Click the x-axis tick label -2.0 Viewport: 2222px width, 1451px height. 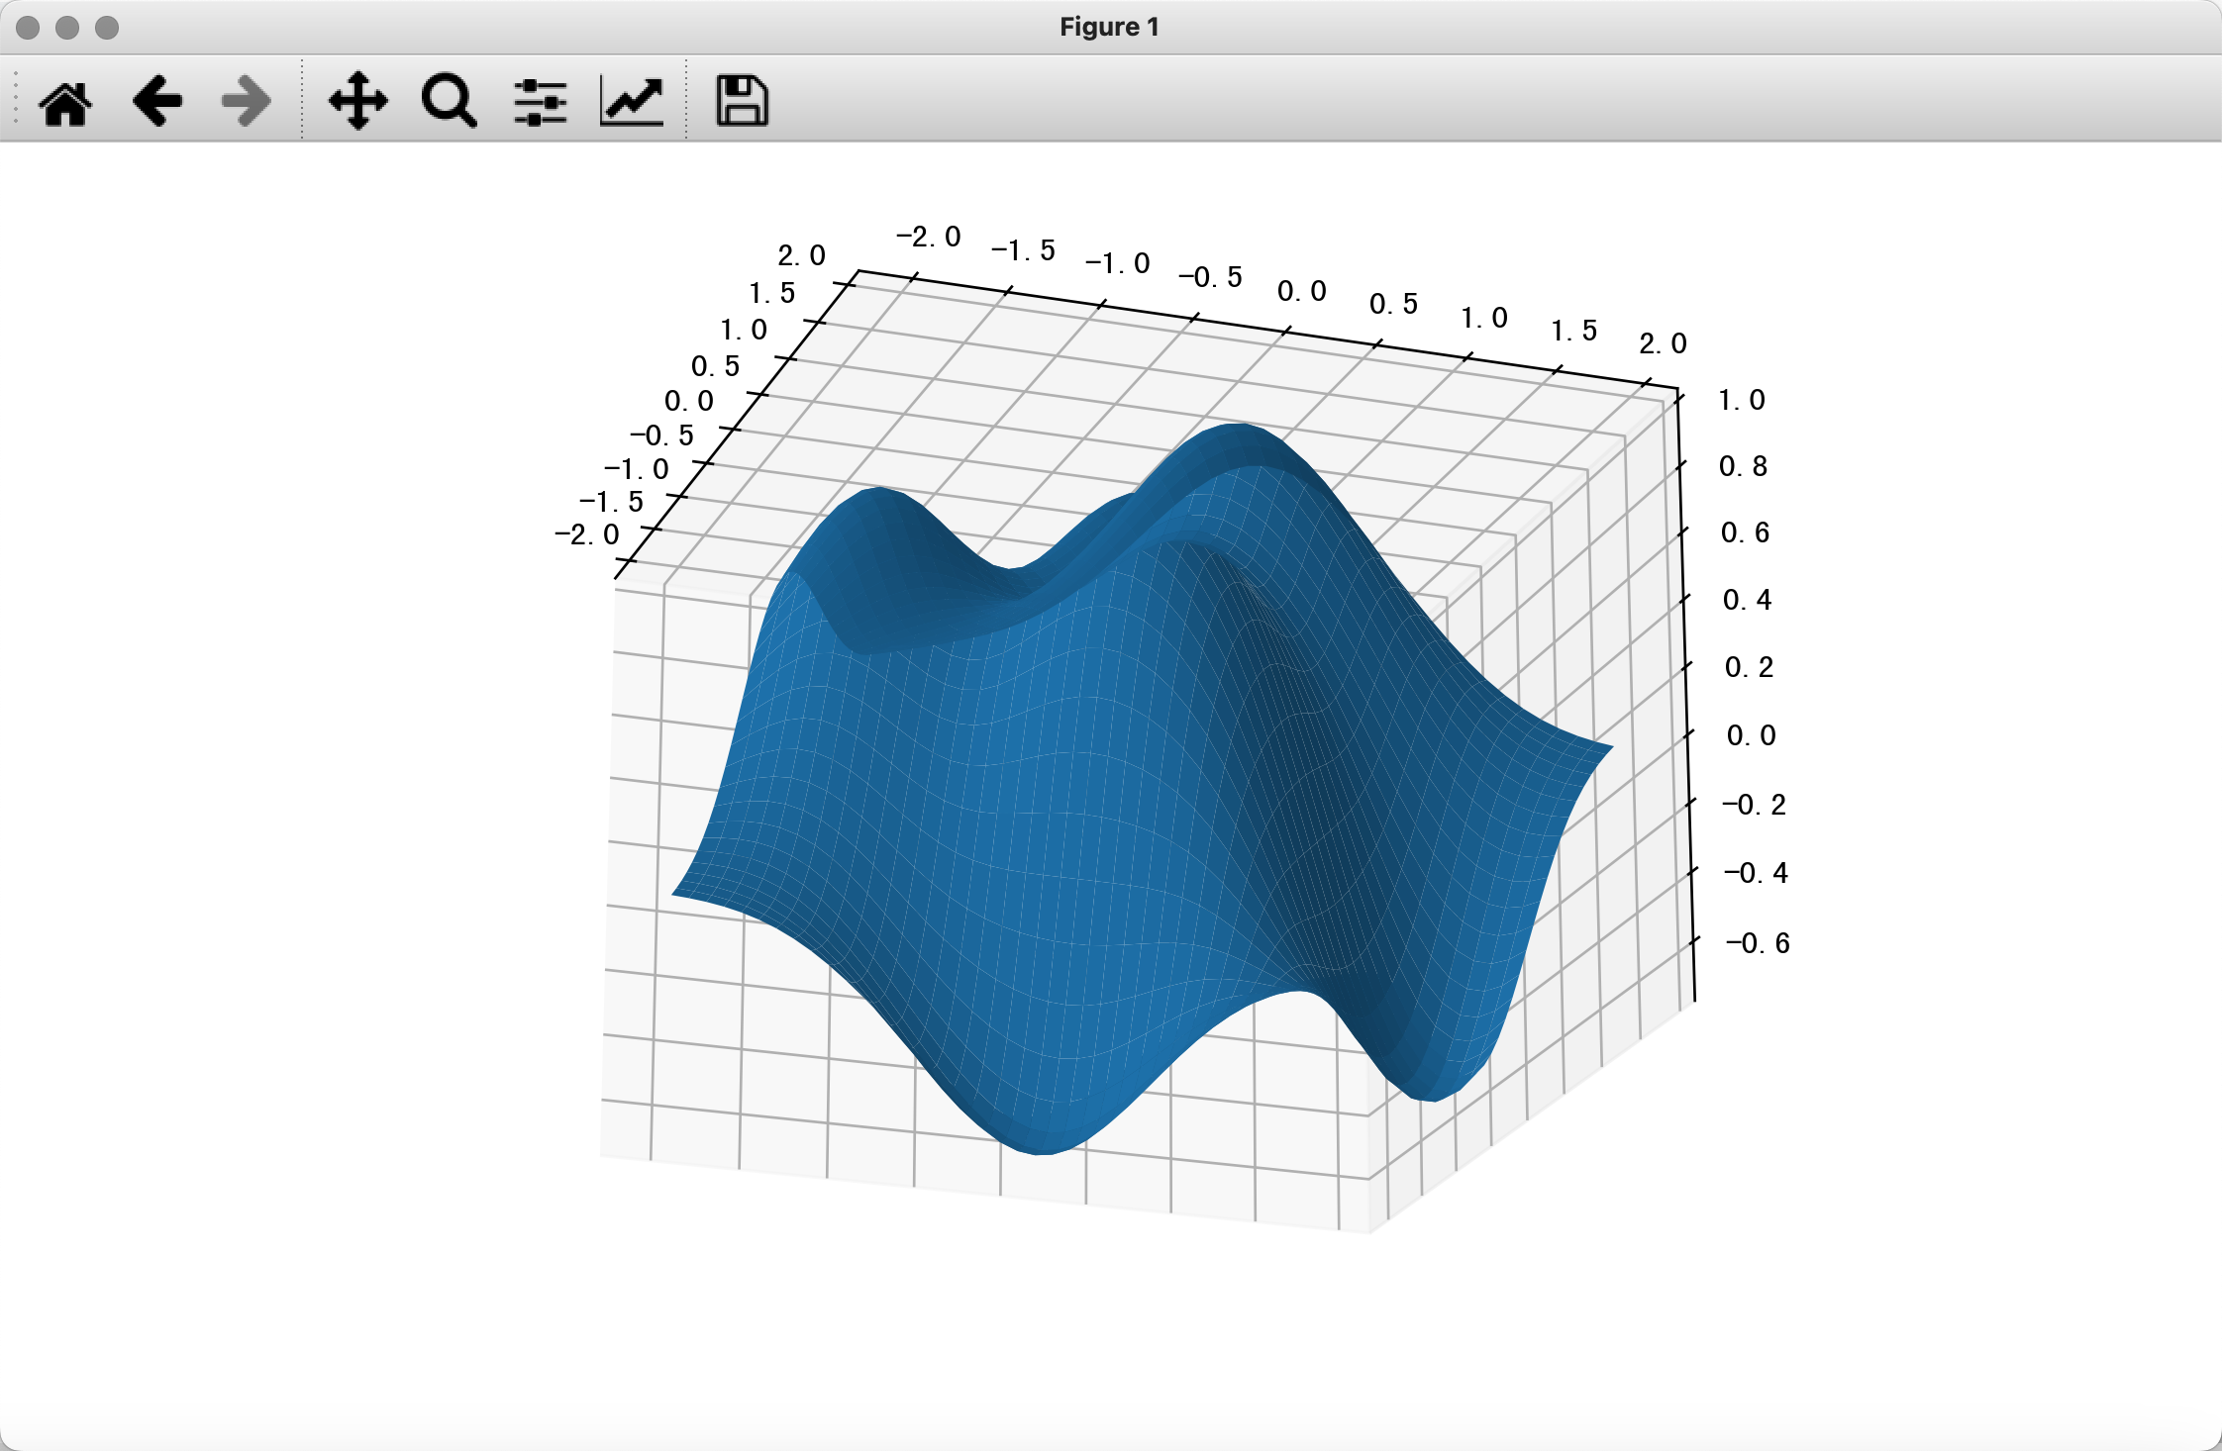[x=927, y=238]
